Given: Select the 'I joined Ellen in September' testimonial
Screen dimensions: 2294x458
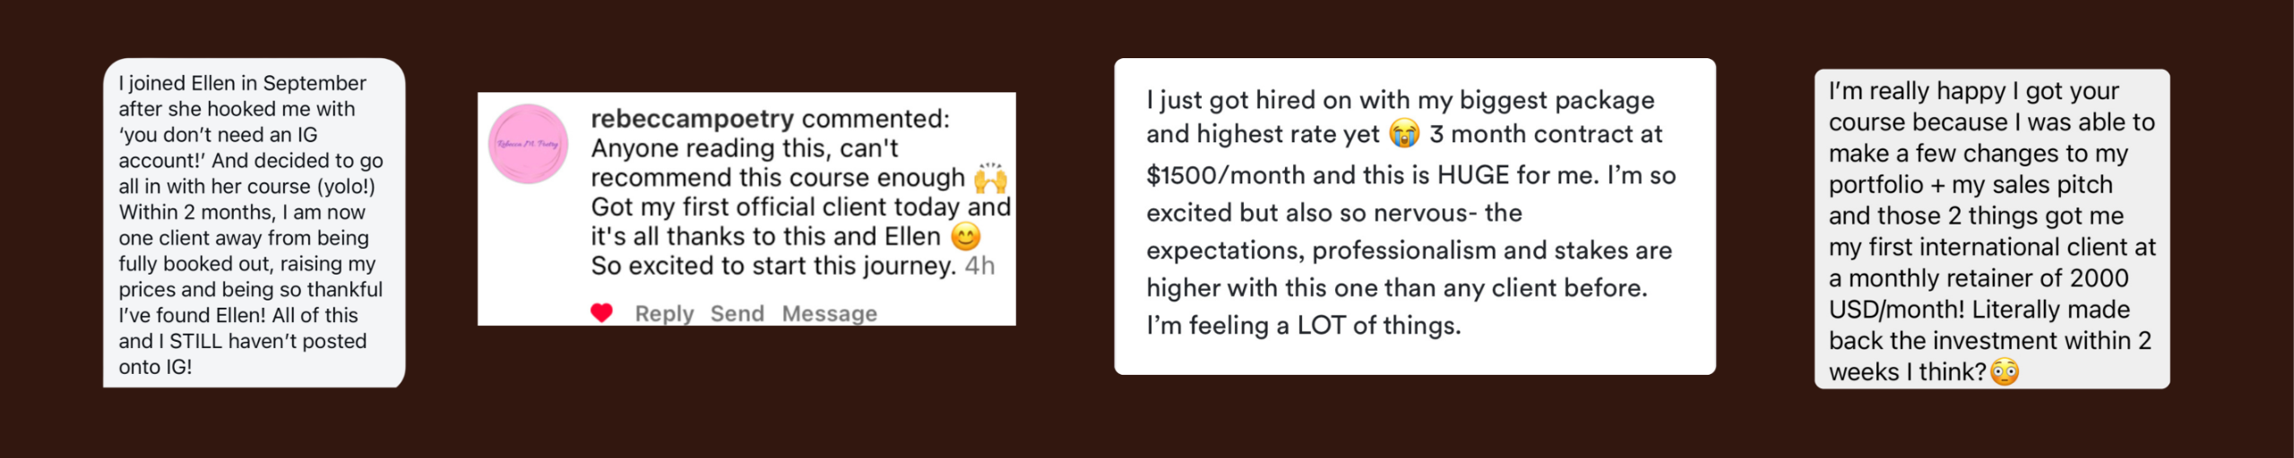Looking at the screenshot, I should coord(254,224).
